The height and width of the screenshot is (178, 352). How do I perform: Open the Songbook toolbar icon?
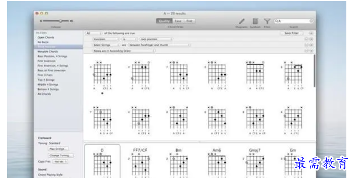click(255, 21)
